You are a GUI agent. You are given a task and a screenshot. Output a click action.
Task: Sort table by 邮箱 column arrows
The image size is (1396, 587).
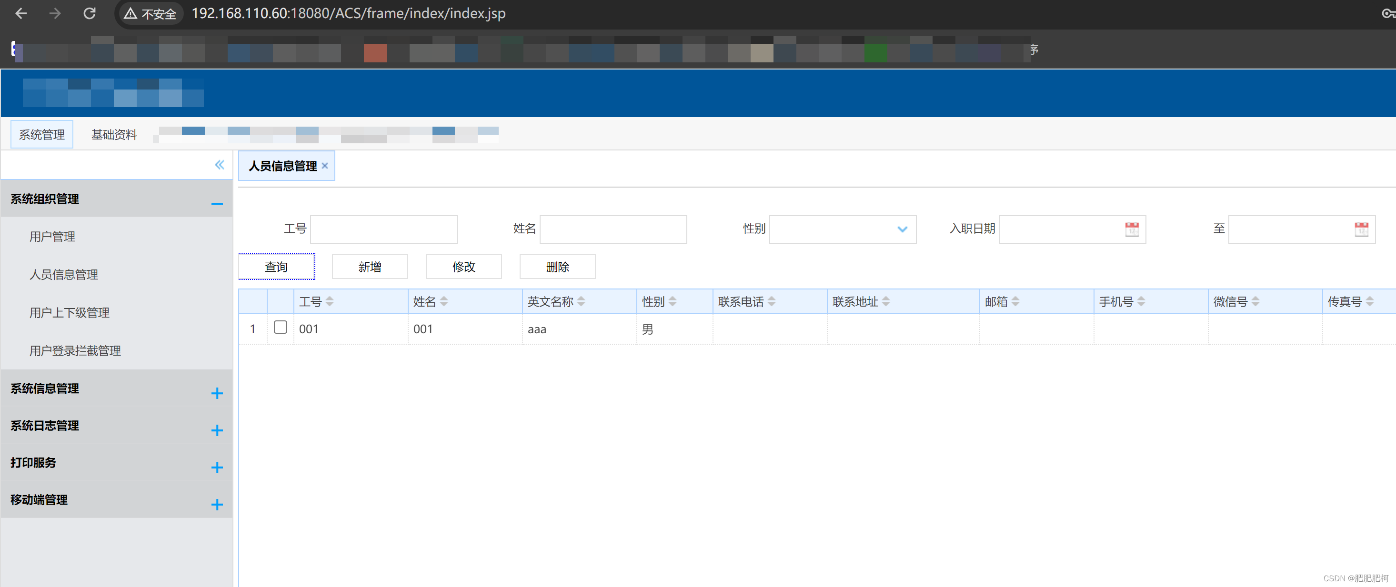pyautogui.click(x=1015, y=302)
